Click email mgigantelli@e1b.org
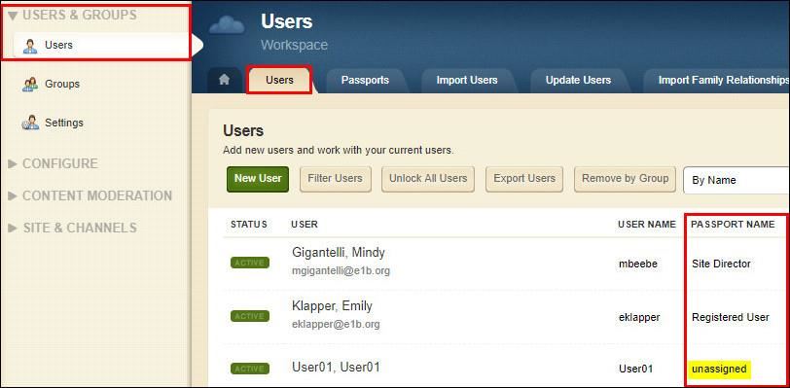The width and height of the screenshot is (790, 388). point(341,271)
